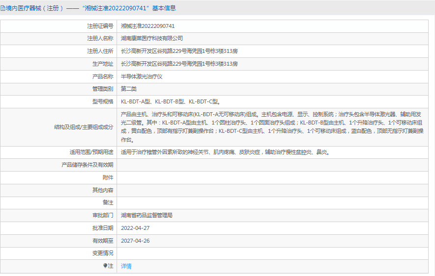This screenshot has width=435, height=276.
Task: Click the 产品名称 label
Action: pos(103,76)
